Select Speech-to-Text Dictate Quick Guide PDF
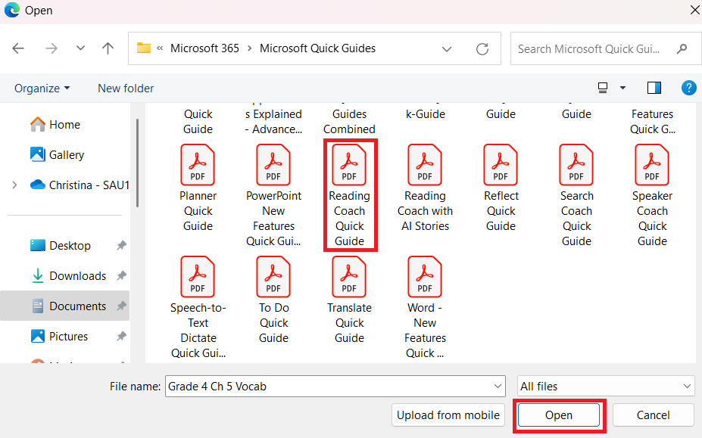 coord(198,307)
